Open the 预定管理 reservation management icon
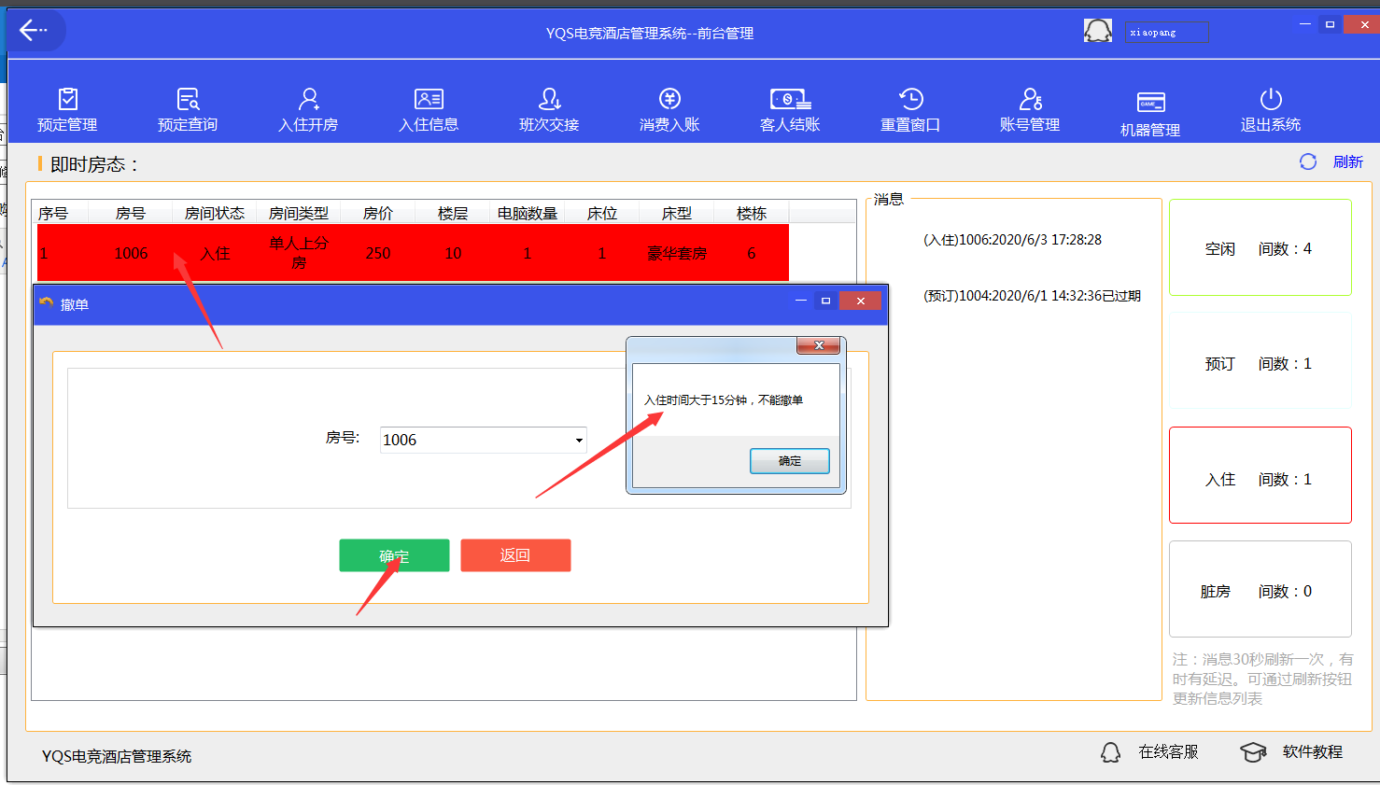This screenshot has height=785, width=1380. (x=67, y=109)
